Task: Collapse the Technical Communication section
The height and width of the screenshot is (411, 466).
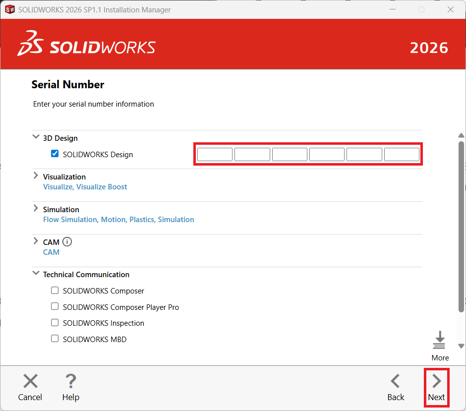Action: (x=36, y=274)
